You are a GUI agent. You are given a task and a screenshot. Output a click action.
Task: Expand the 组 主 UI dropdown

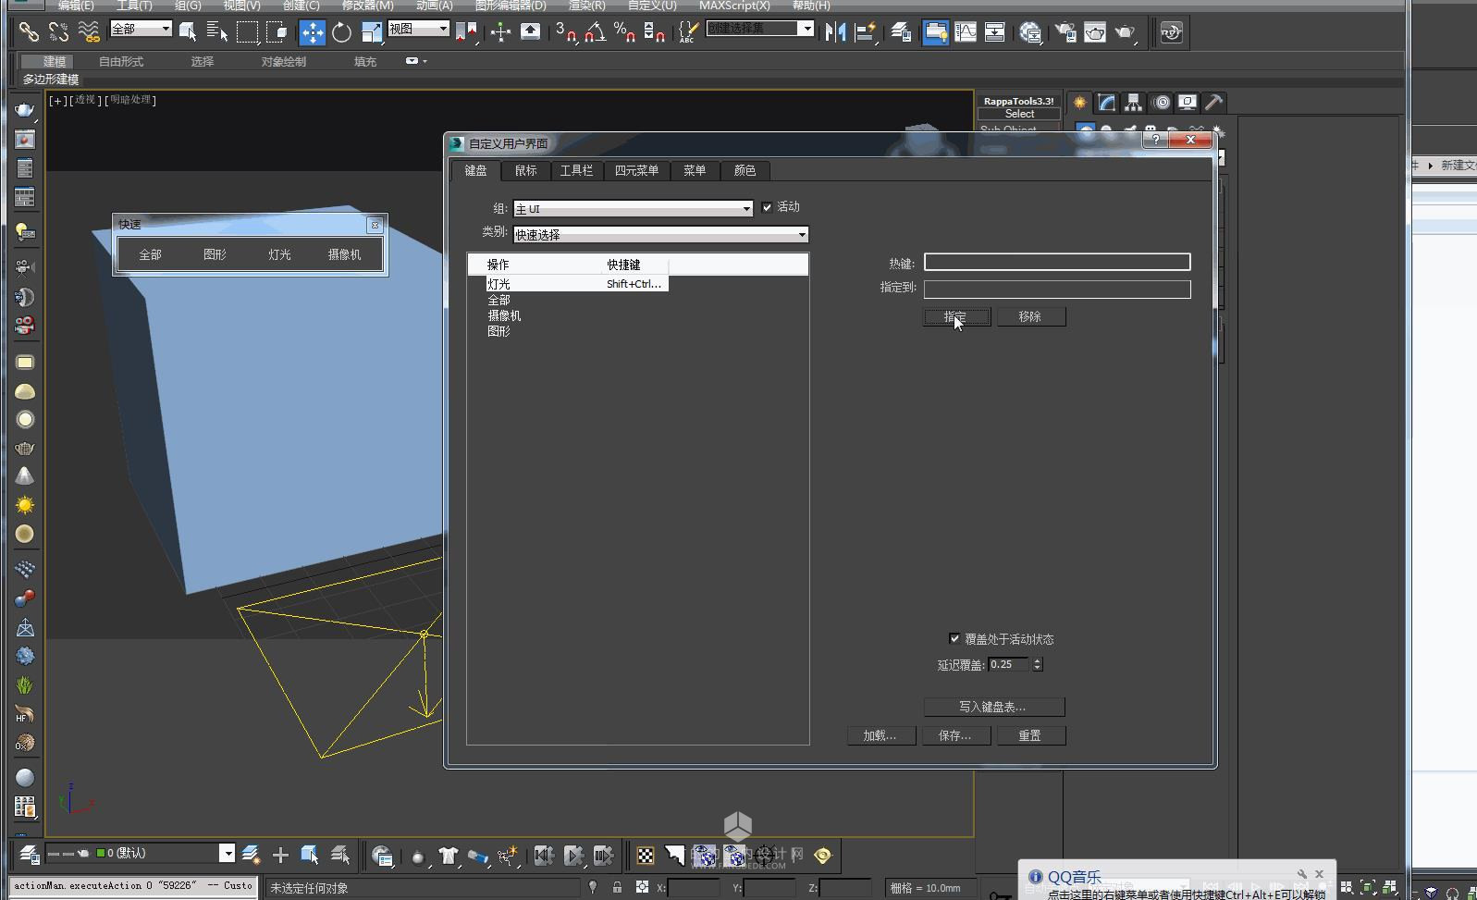633,209
